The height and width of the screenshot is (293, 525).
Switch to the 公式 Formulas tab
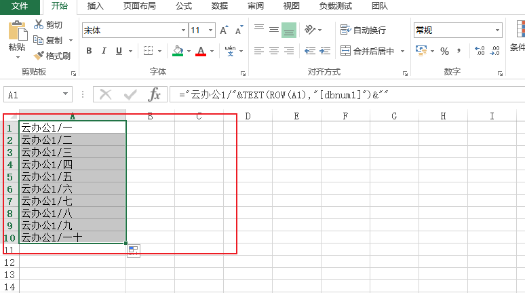(x=184, y=6)
